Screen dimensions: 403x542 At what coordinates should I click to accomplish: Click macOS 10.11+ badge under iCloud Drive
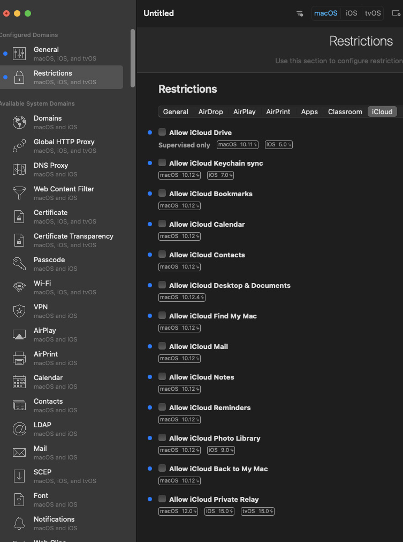(x=238, y=145)
